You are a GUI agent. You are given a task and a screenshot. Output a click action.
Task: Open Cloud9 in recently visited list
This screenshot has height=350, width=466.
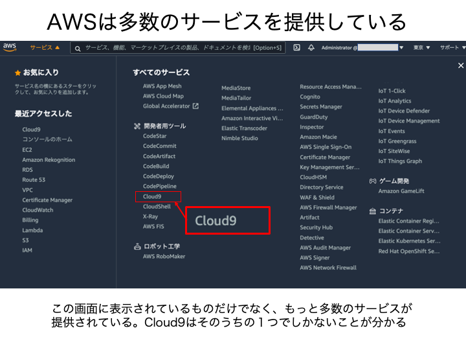pos(31,130)
